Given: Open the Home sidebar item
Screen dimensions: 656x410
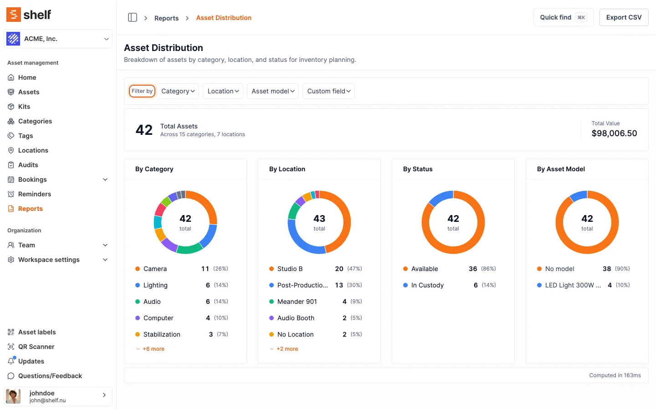Looking at the screenshot, I should tap(58, 77).
